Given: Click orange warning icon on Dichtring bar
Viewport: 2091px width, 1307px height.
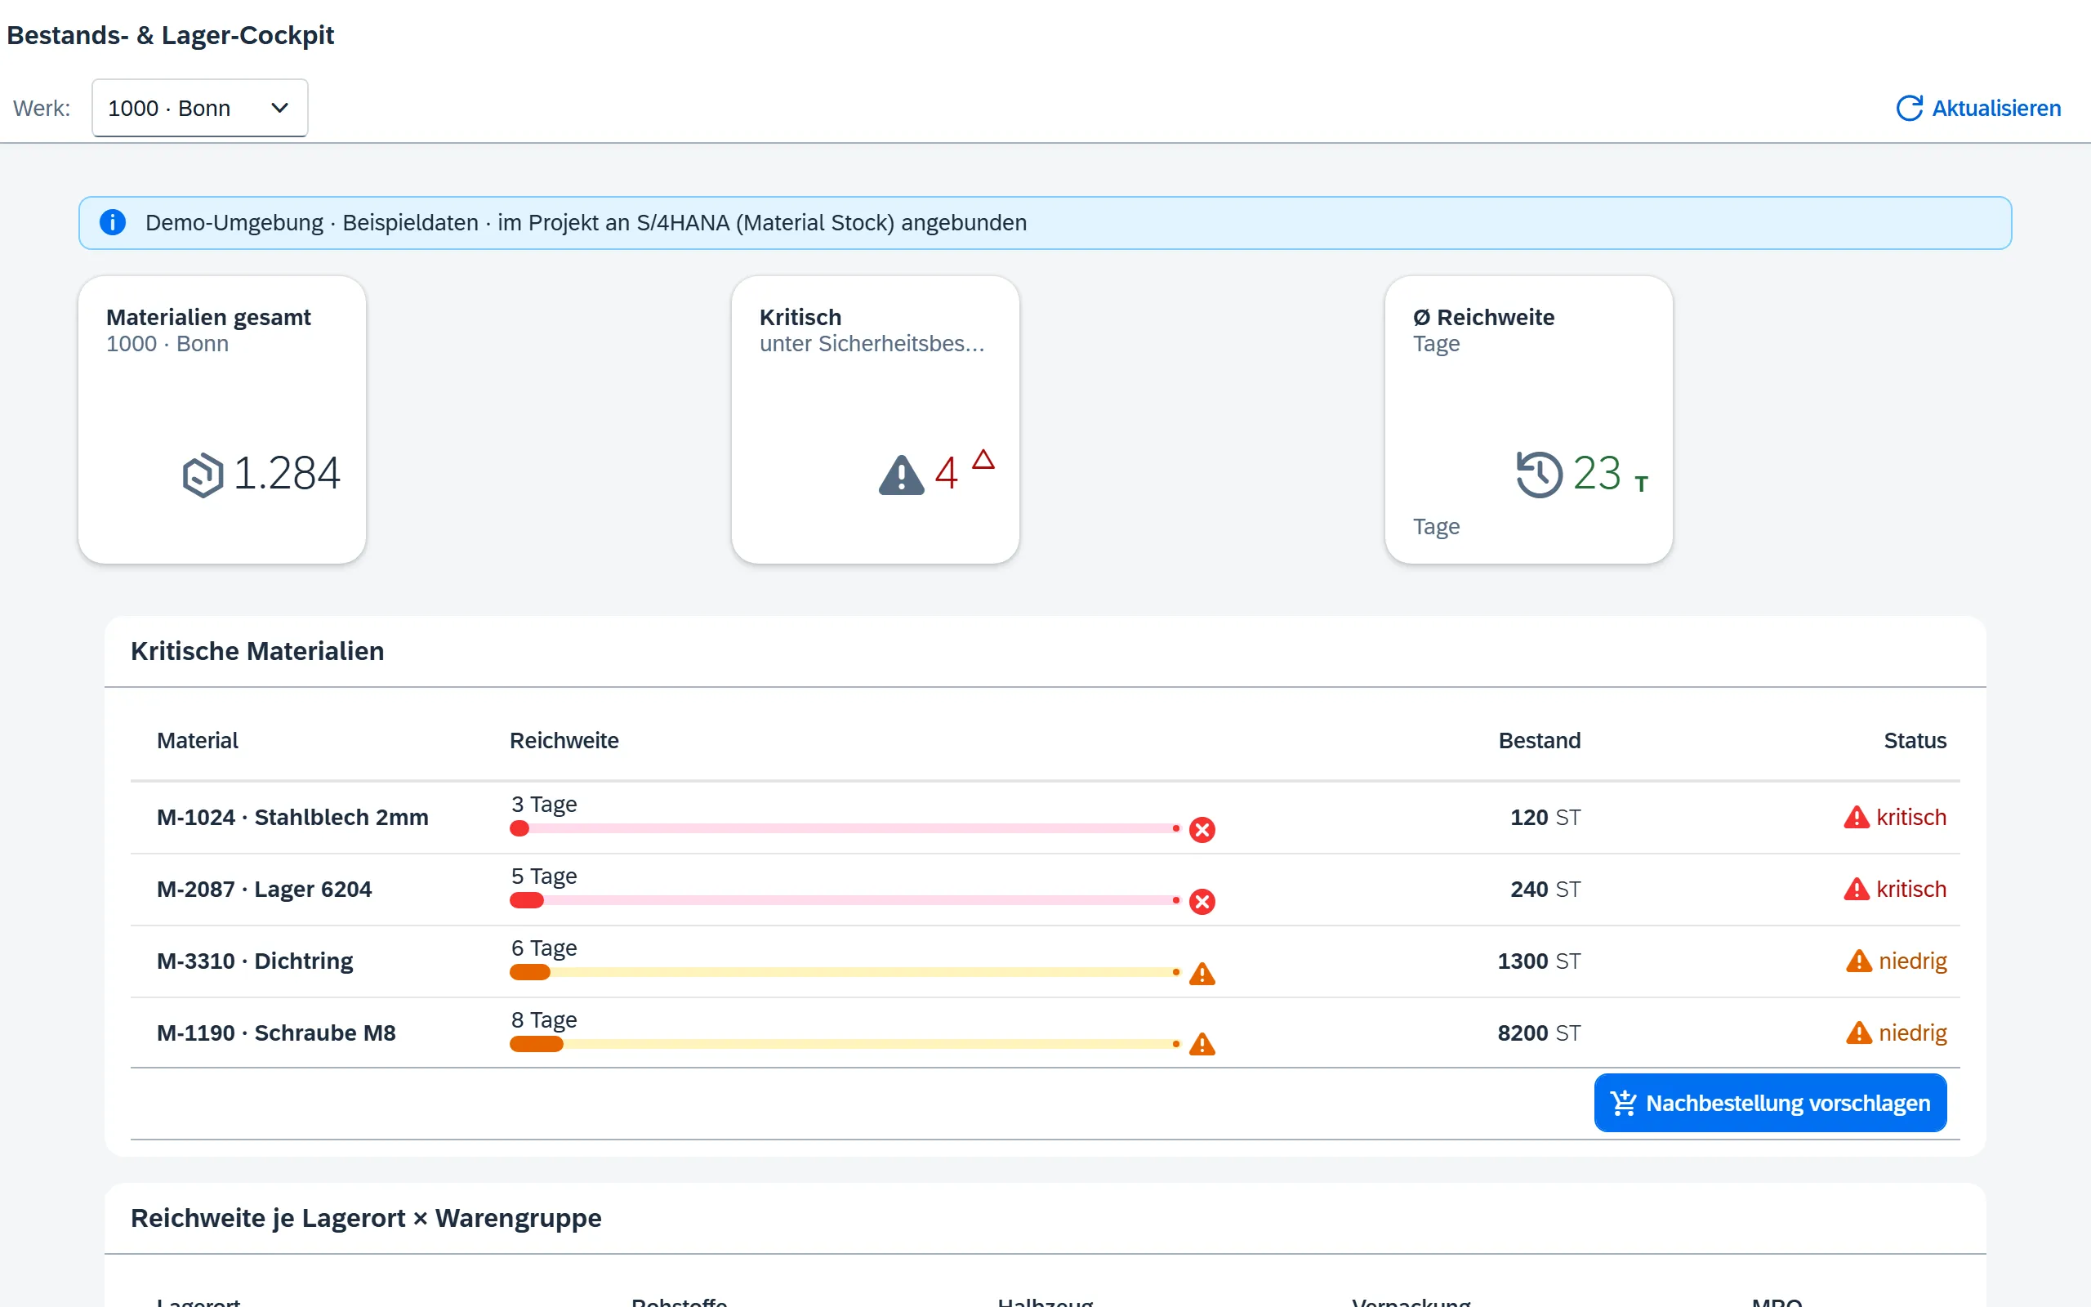Looking at the screenshot, I should [1202, 975].
